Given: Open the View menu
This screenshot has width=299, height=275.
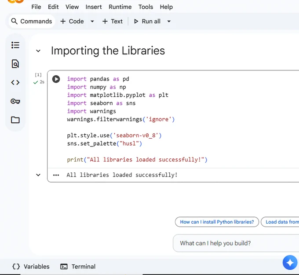Looking at the screenshot, I should click(72, 7).
